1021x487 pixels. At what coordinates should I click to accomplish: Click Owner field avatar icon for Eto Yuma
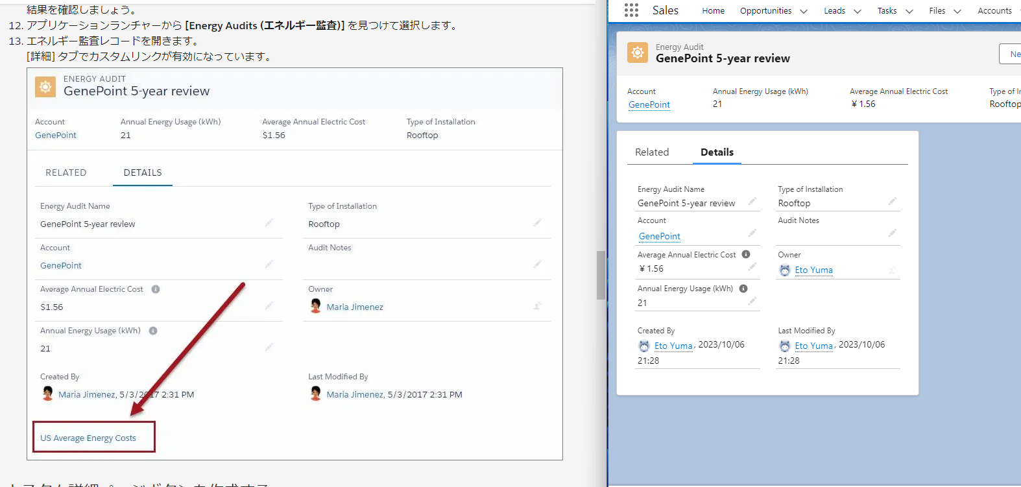(785, 270)
